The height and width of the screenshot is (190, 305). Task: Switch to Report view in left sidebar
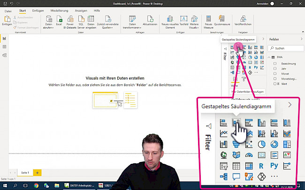(x=4, y=38)
